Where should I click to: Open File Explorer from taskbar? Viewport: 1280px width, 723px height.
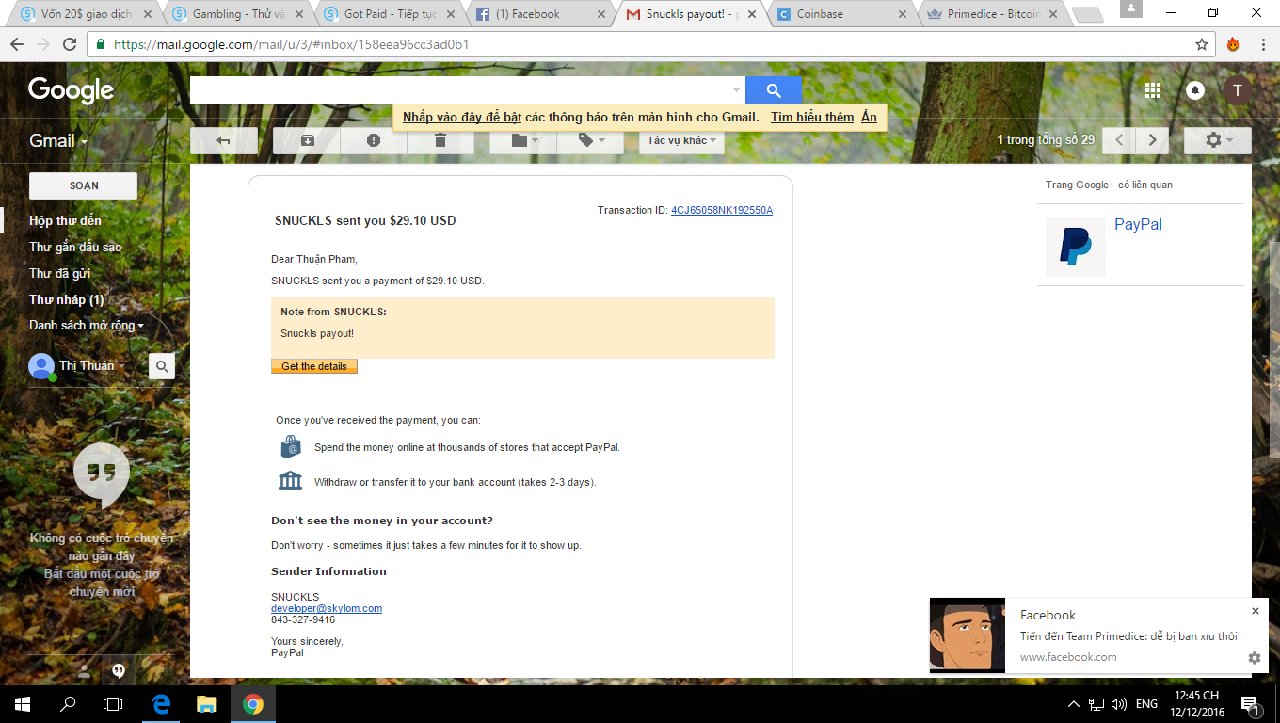pyautogui.click(x=206, y=703)
